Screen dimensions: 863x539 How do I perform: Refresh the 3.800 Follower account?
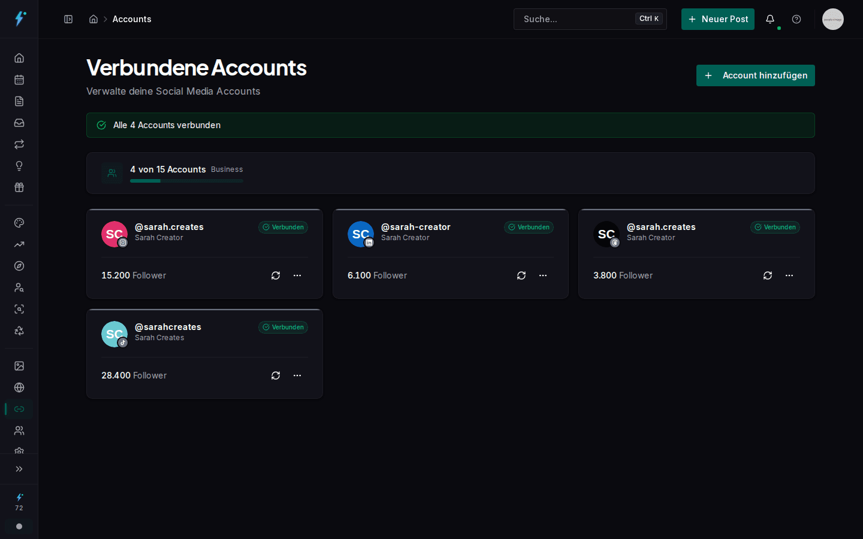coord(768,275)
